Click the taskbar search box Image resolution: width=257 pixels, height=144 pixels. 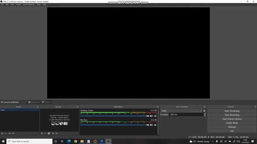[x=29, y=141]
